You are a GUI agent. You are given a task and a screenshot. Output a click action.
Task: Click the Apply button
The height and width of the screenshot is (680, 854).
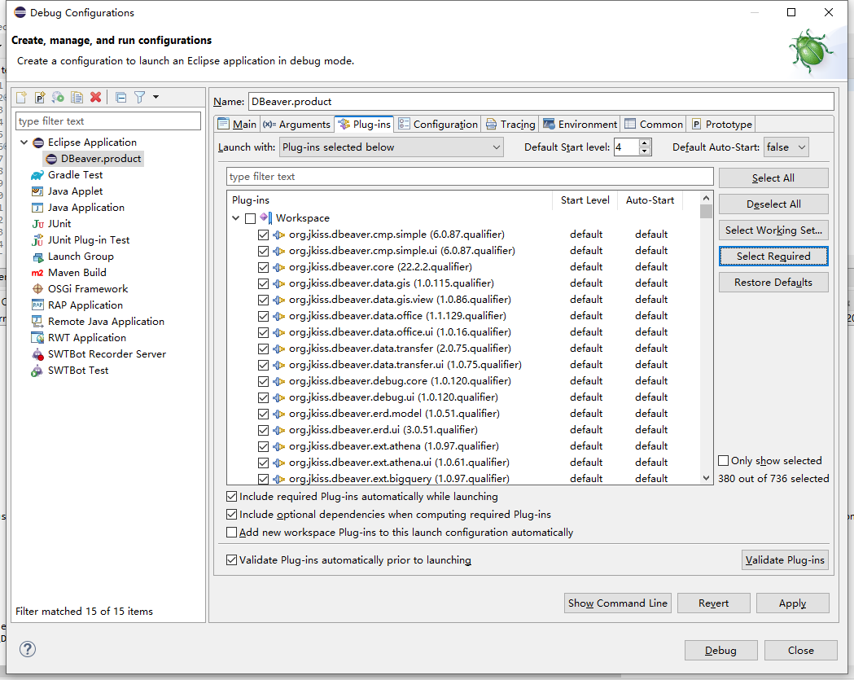(792, 603)
